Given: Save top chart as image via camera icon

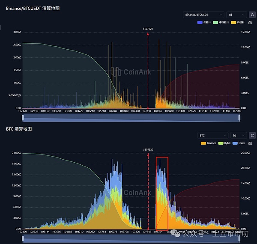Looking at the screenshot, I should pyautogui.click(x=250, y=22).
